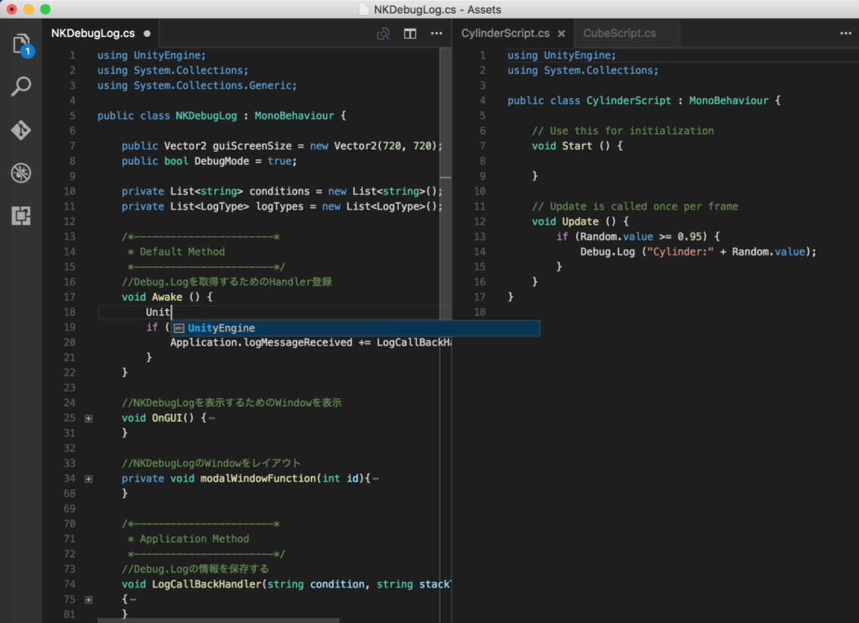
Task: Switch to the CubeScript.cs tab
Action: [619, 34]
